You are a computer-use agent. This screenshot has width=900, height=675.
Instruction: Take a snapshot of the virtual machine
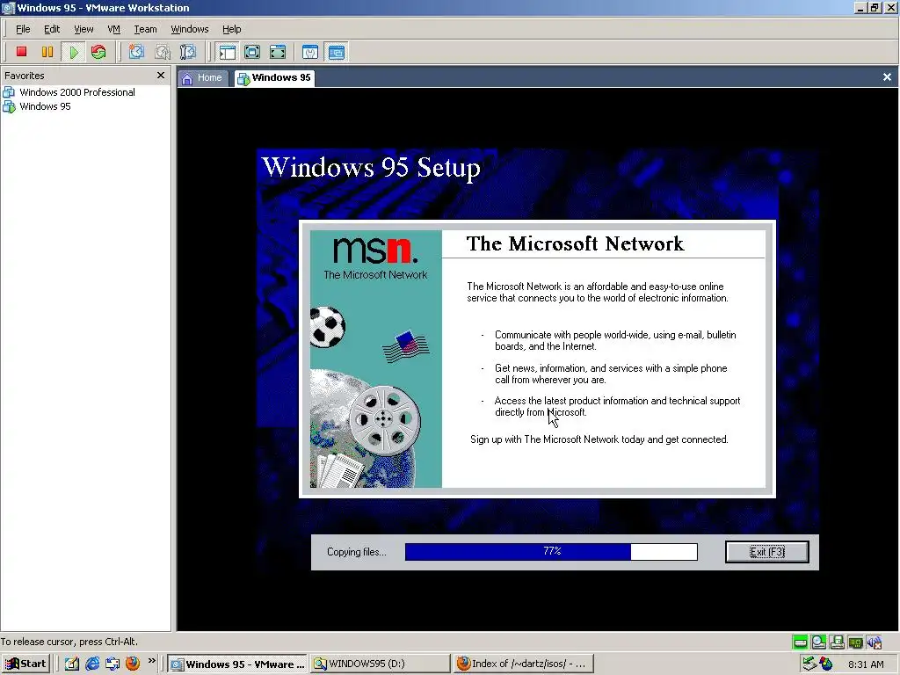pos(136,52)
